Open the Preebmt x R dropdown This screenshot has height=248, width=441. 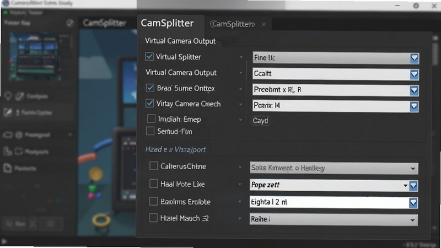tap(336, 90)
